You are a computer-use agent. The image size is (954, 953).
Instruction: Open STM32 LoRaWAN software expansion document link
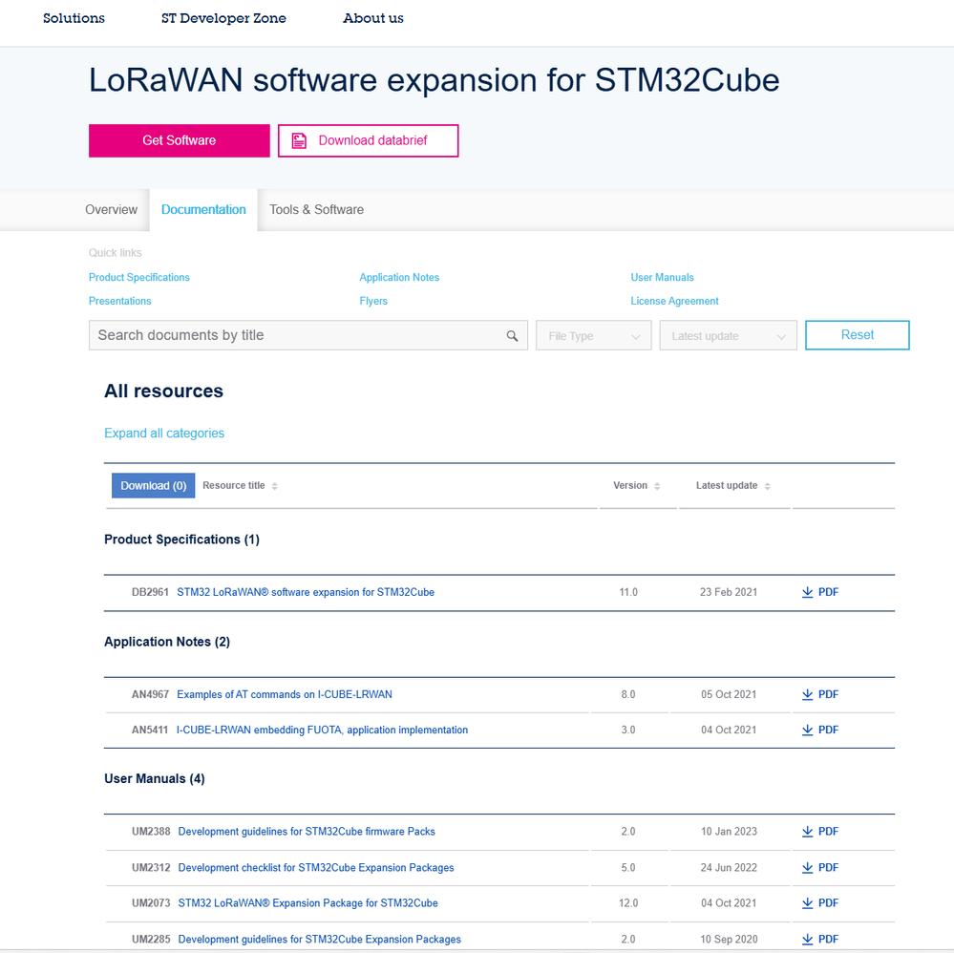click(306, 592)
